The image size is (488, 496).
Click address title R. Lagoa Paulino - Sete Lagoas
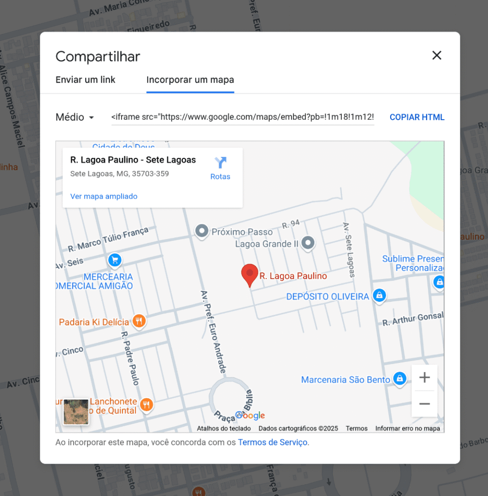pos(133,160)
